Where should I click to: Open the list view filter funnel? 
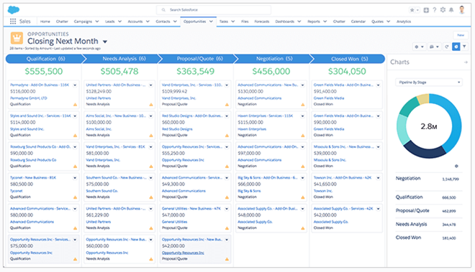tap(464, 47)
